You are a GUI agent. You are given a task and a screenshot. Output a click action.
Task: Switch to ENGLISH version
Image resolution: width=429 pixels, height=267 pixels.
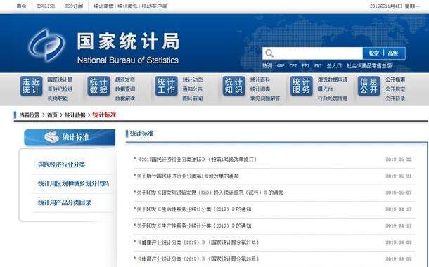[x=46, y=6]
